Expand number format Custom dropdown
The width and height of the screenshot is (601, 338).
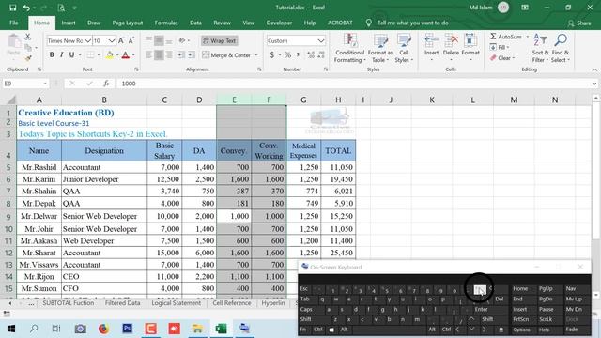(321, 40)
